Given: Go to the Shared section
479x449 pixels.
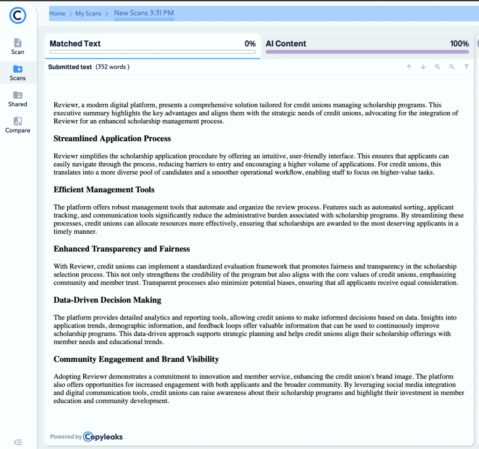Looking at the screenshot, I should pyautogui.click(x=18, y=99).
